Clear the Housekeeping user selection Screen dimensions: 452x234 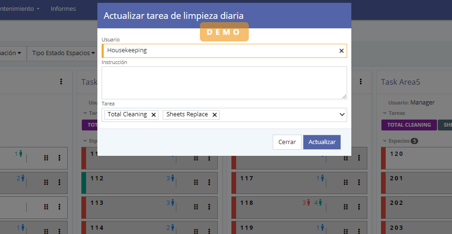[341, 51]
